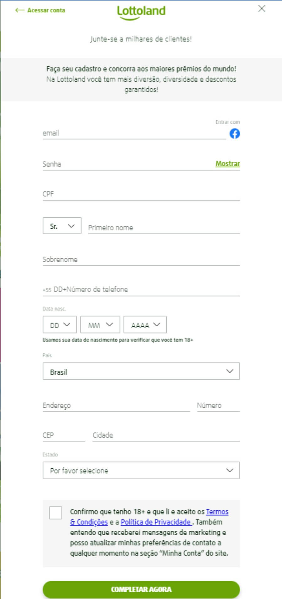The image size is (282, 599).
Task: Click the Número address number field
Action: (218, 405)
